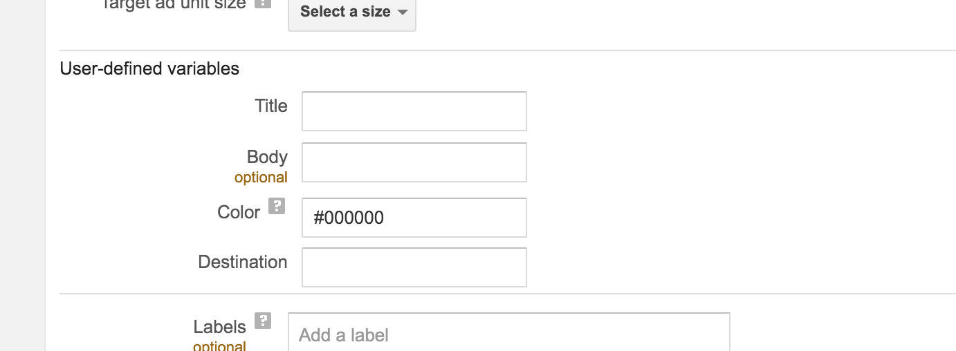Click help icon beside Target ad unit size
The image size is (956, 351).
pos(262,3)
